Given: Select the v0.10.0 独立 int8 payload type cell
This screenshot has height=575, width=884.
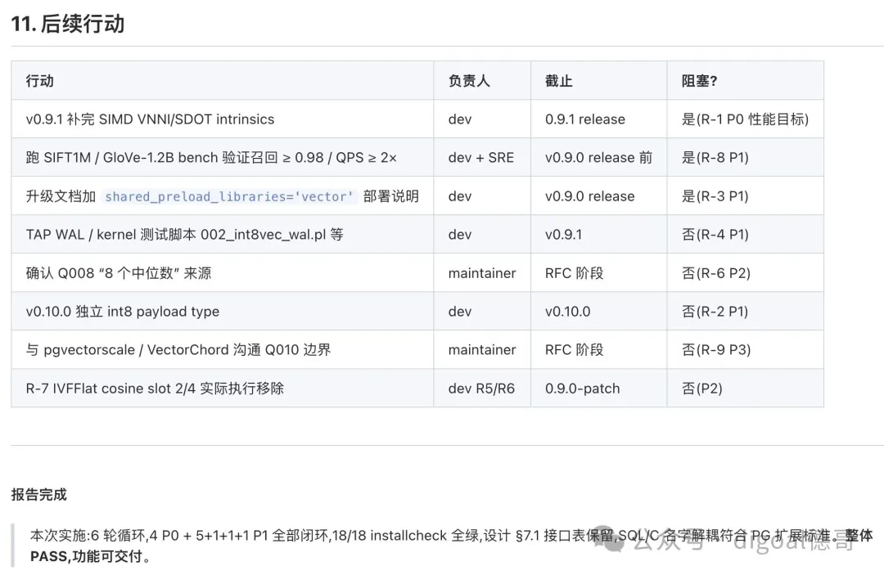Looking at the screenshot, I should pyautogui.click(x=222, y=312).
